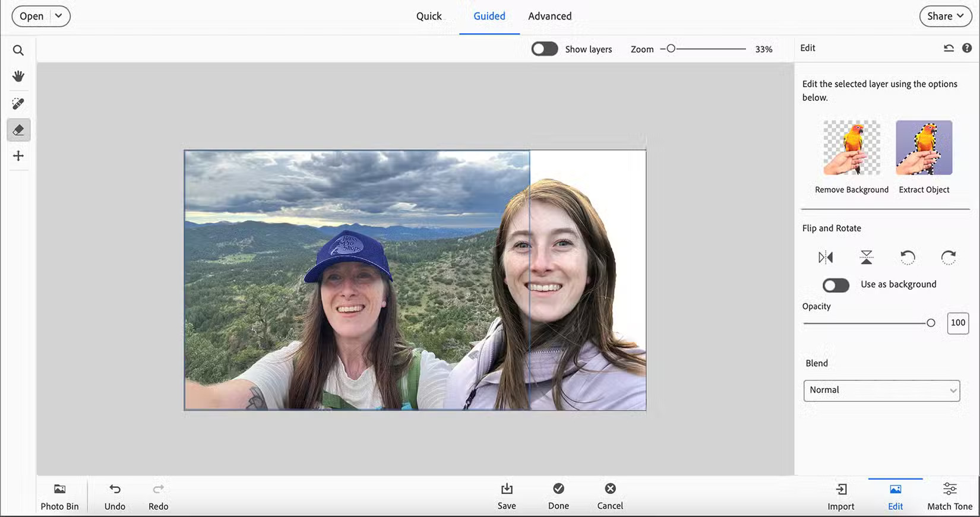
Task: Enable the Use as background switch
Action: click(836, 286)
